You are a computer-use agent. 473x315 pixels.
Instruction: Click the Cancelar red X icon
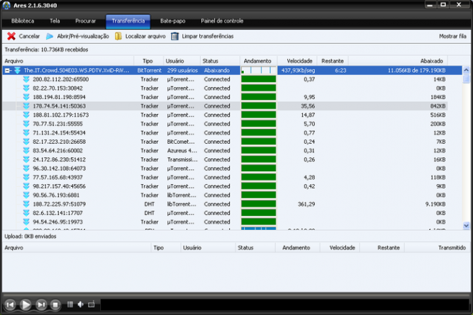pos(11,35)
